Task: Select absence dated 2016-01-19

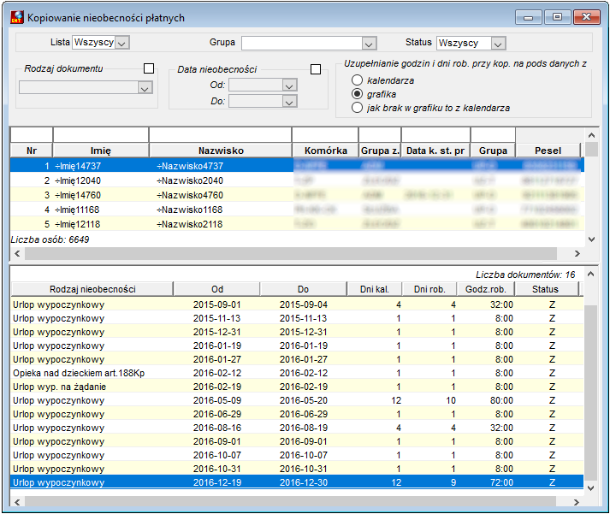Action: point(297,346)
